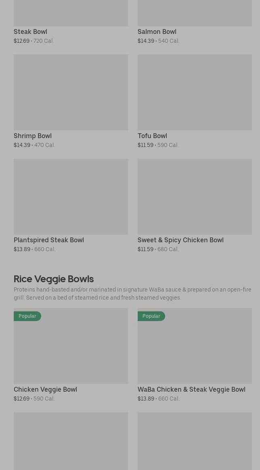Viewport: 260px width, 470px height.
Task: Click Popular badge on Chicken Veggie Bowl
Action: coord(27,316)
